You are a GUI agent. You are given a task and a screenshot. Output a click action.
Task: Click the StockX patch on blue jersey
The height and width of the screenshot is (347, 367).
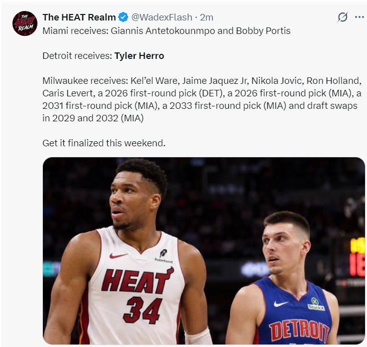click(316, 304)
